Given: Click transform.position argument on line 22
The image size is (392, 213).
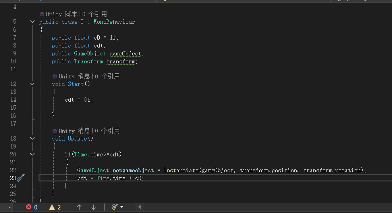Looking at the screenshot, I should coord(269,170).
